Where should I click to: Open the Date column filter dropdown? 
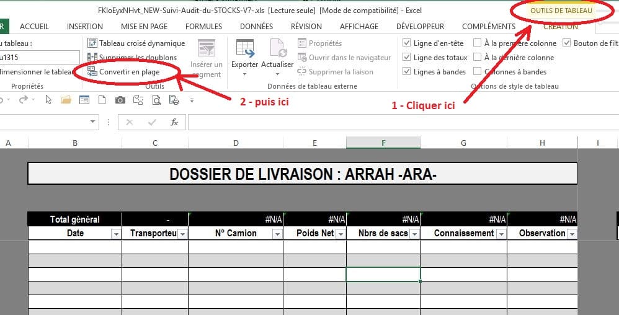(116, 234)
